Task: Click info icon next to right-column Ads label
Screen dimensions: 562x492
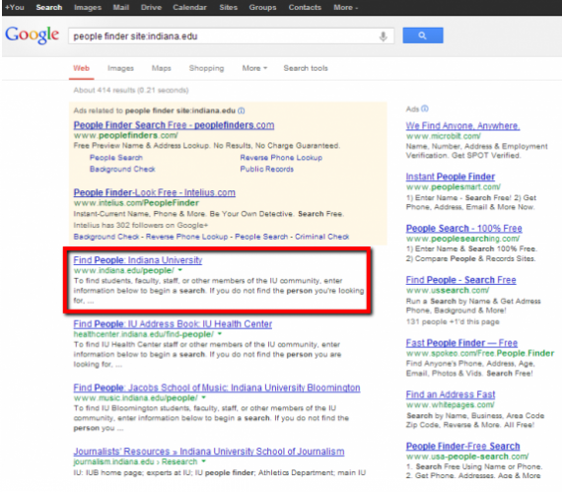Action: 425,108
